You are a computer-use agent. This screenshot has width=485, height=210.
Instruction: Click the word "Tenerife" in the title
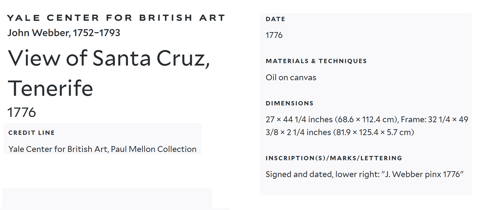click(x=50, y=88)
